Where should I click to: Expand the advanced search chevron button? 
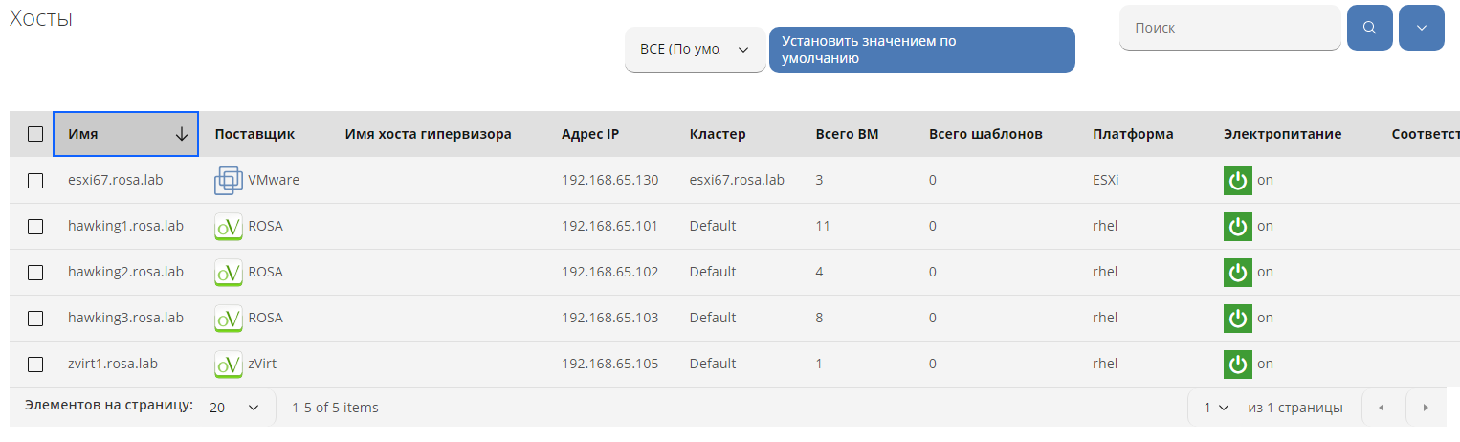(x=1421, y=28)
